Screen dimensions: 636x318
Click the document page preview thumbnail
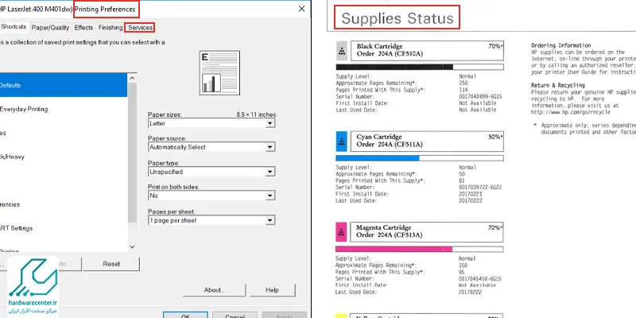click(219, 72)
